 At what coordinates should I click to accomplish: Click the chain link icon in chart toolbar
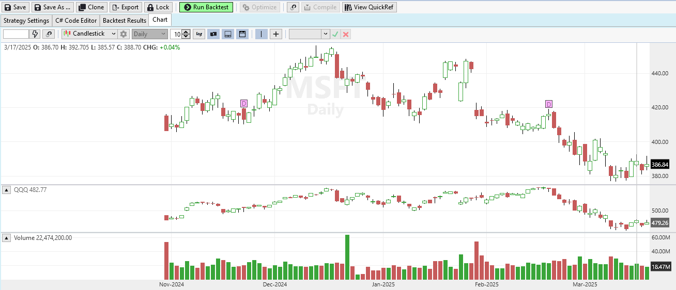click(49, 34)
